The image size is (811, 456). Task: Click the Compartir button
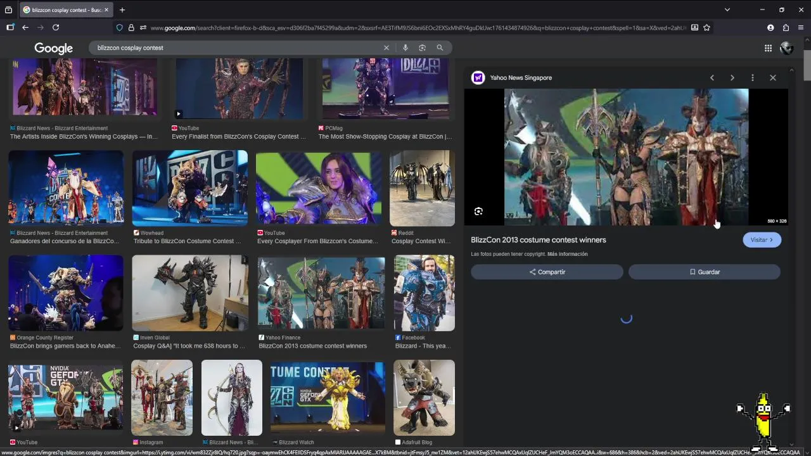(547, 272)
